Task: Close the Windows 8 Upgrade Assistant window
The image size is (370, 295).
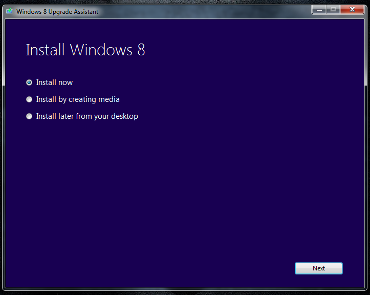Action: point(352,10)
